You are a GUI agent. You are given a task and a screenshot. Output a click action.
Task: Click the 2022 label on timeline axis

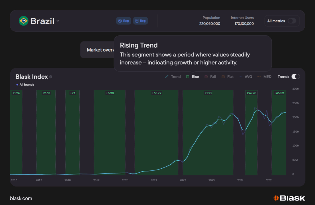point(183,180)
